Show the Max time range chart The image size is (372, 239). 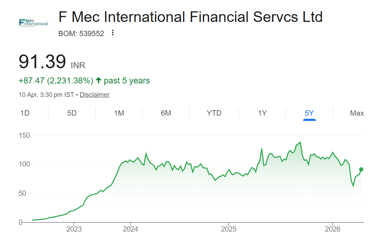coord(357,113)
